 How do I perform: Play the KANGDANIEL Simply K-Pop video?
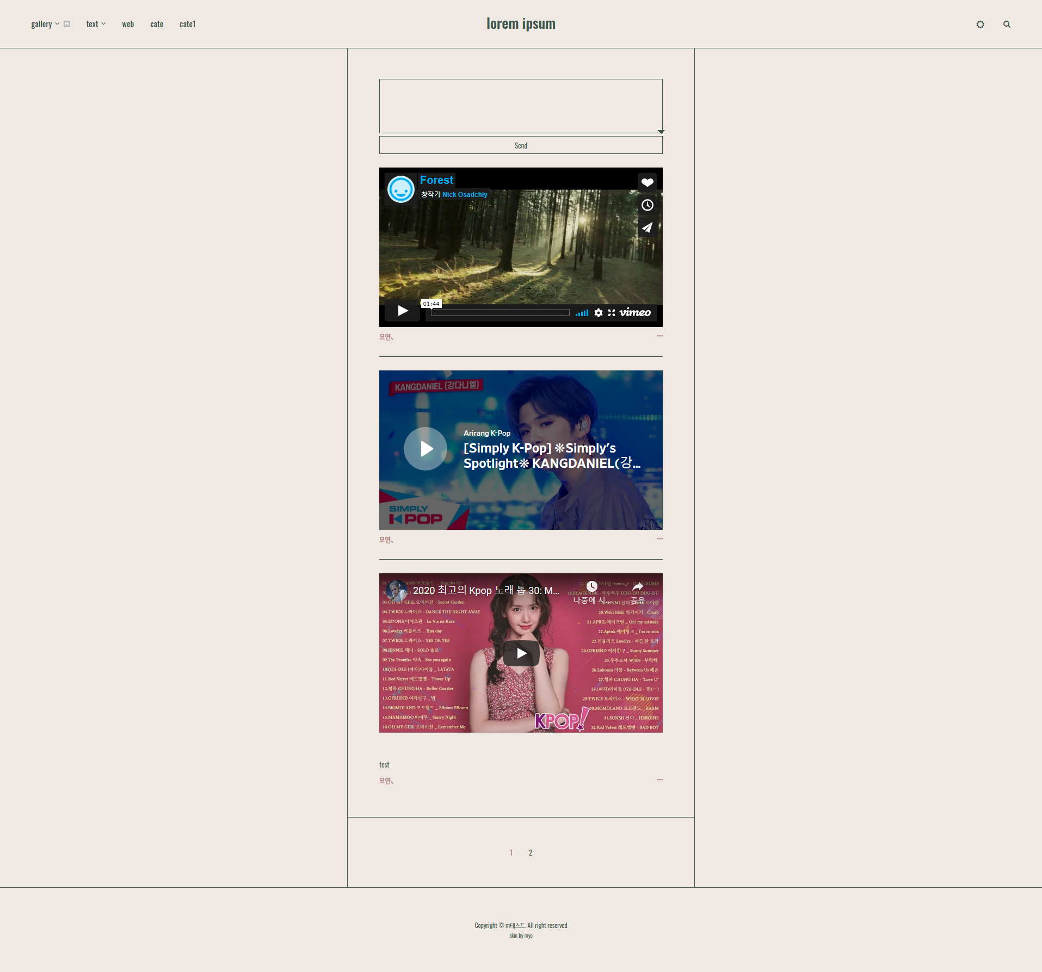point(426,449)
